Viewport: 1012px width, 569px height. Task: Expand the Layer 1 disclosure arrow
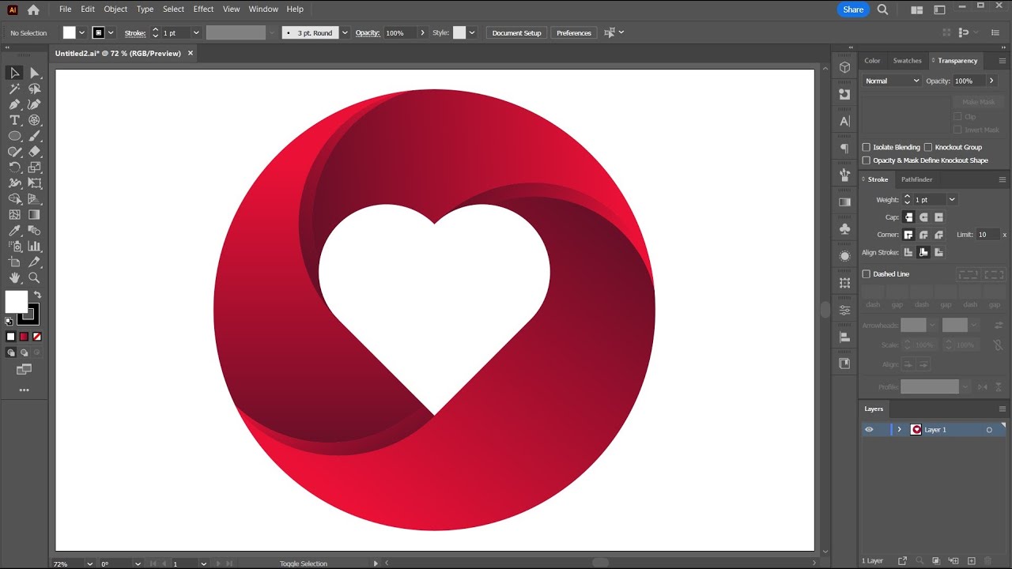tap(899, 430)
